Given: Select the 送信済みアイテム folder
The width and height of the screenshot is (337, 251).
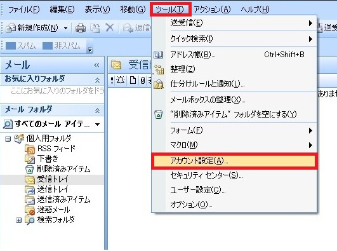Looking at the screenshot, I should pyautogui.click(x=63, y=200).
